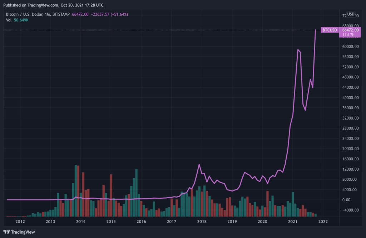Click the 66472.00 value in the legend

click(x=80, y=14)
